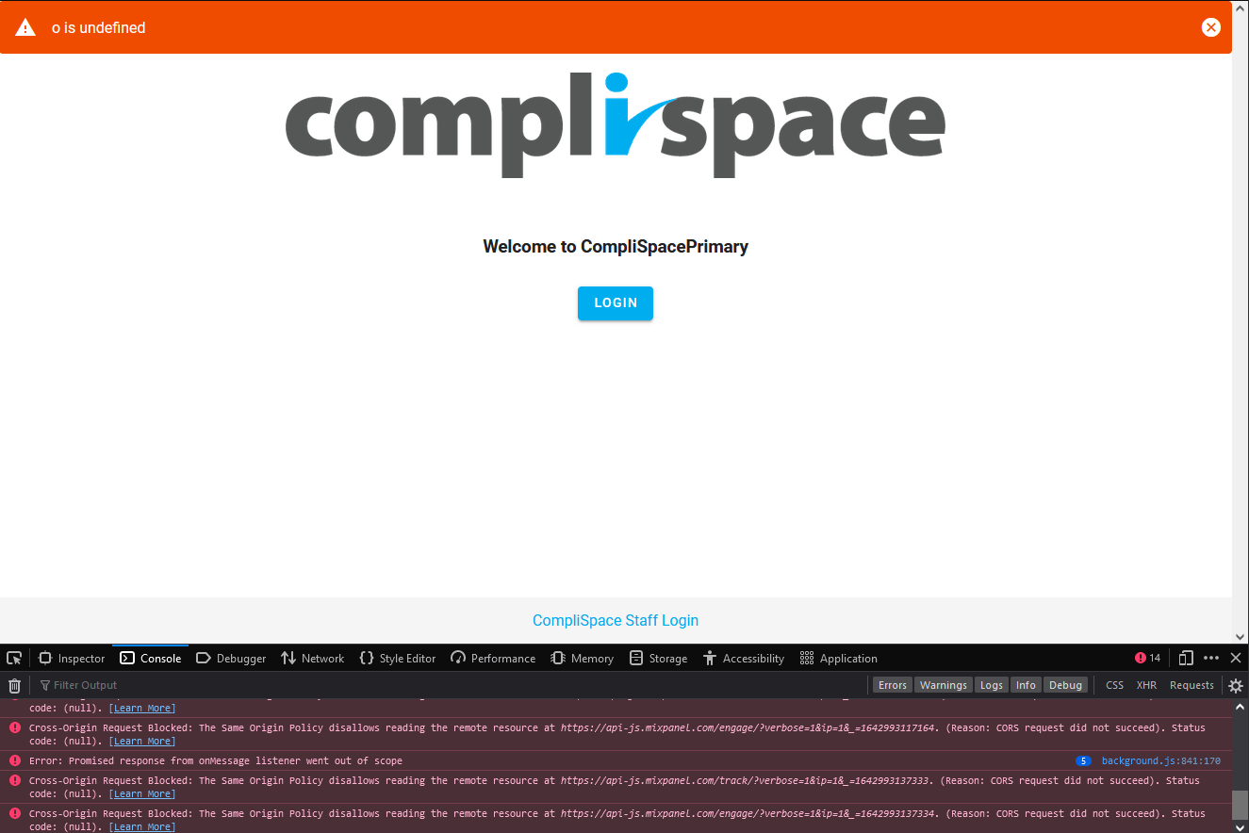Switch to the Inspector tab

pyautogui.click(x=72, y=658)
